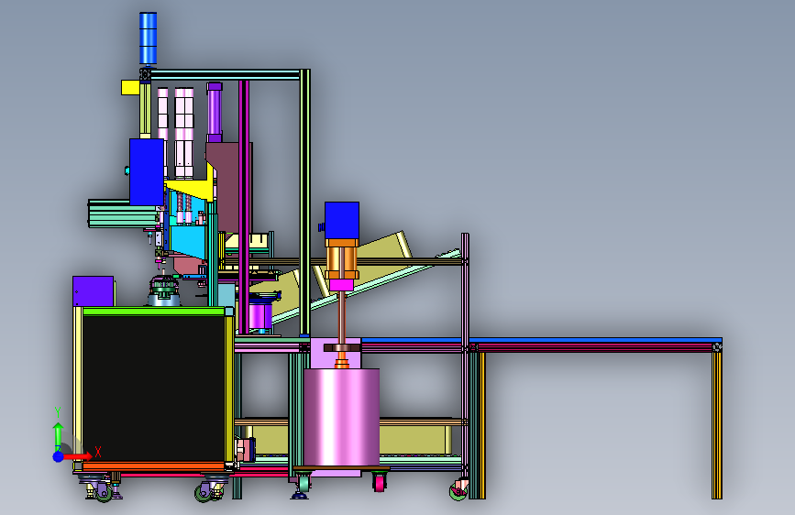795x515 pixels.
Task: Select the blue top strip of the long table
Action: (542, 340)
